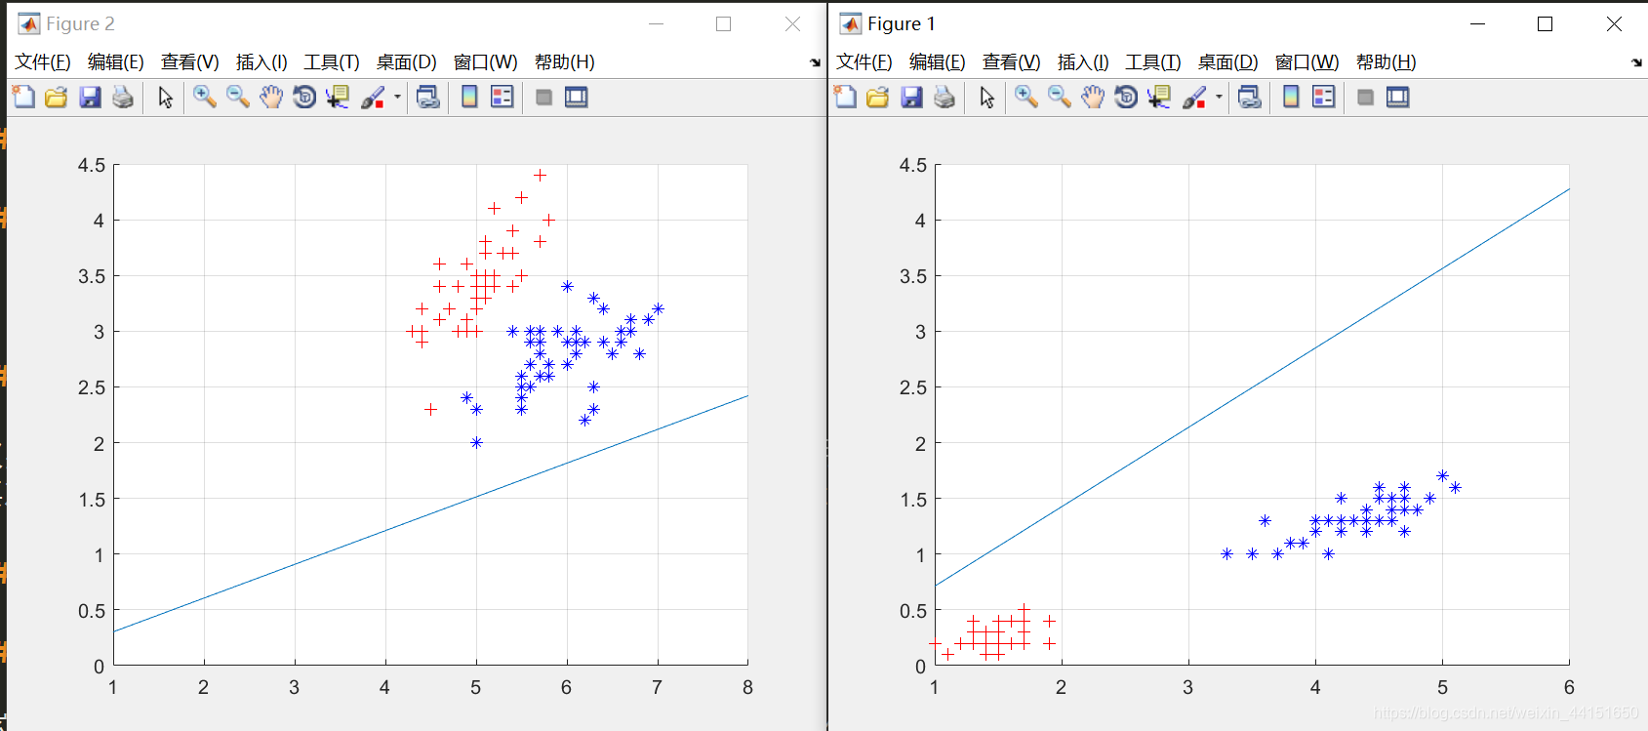This screenshot has width=1648, height=731.
Task: Maximize the Figure 2 window
Action: pyautogui.click(x=724, y=23)
